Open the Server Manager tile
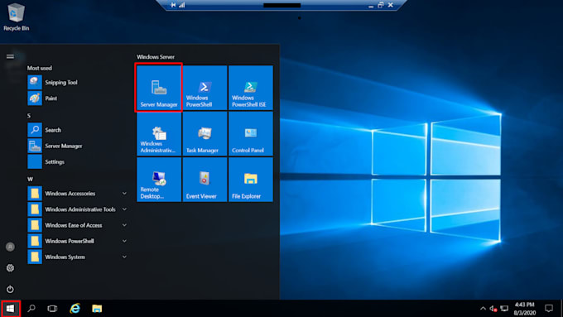563x317 pixels. coord(159,88)
